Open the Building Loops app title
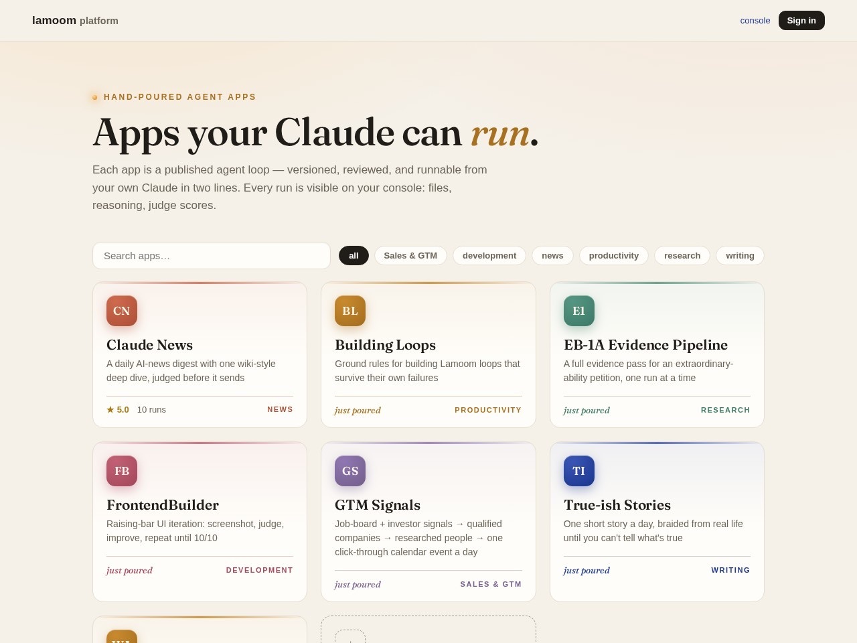 [x=385, y=345]
